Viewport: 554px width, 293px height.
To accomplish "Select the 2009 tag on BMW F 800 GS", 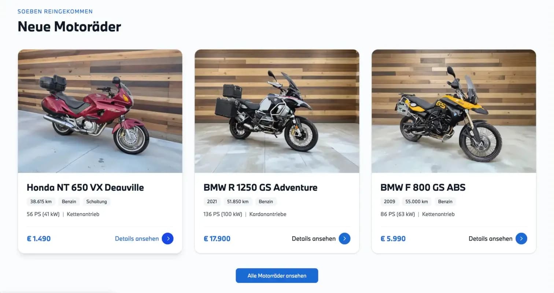I will (389, 201).
